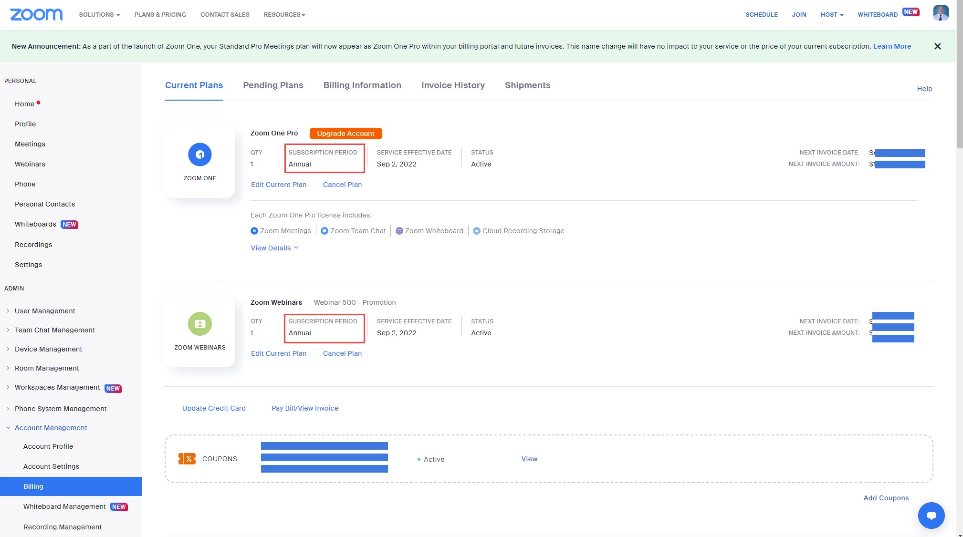Click the Zoom One plan icon
Image resolution: width=963 pixels, height=537 pixels.
[x=199, y=155]
